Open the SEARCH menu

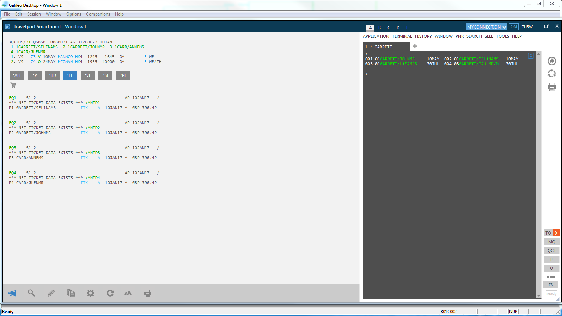(x=474, y=36)
